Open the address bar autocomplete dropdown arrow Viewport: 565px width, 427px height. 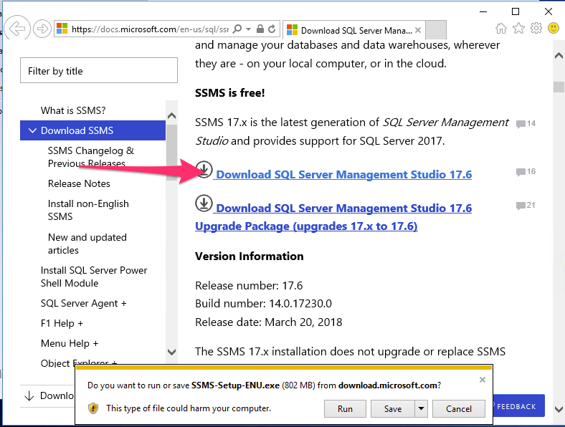pyautogui.click(x=248, y=29)
